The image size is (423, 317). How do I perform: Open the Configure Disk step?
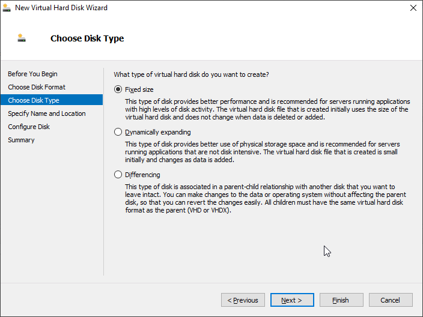coord(29,127)
